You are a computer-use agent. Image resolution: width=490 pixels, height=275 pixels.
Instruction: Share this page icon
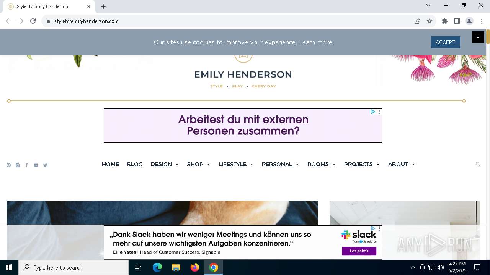(417, 21)
